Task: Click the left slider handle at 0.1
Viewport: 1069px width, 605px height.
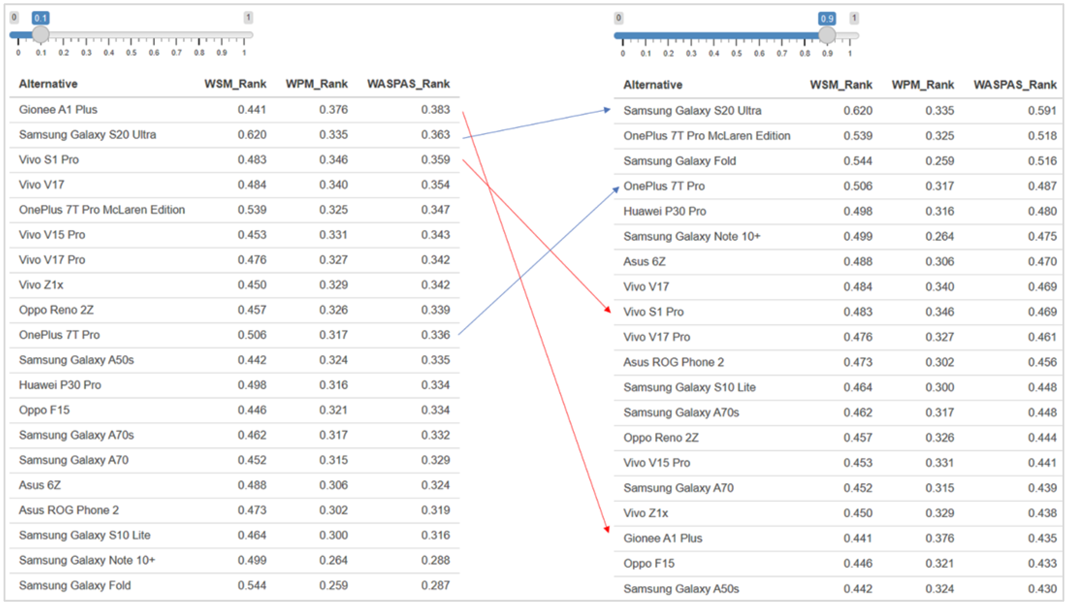Action: pyautogui.click(x=40, y=35)
